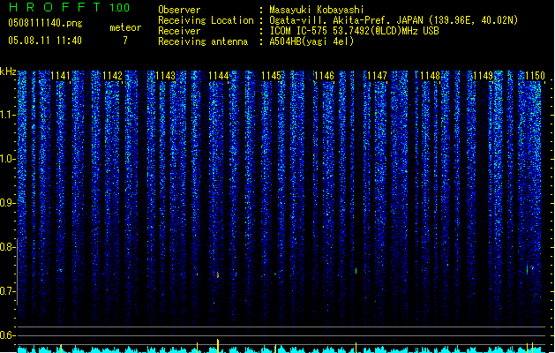Click the Observer name Masayuki Kobayashi

pos(316,10)
